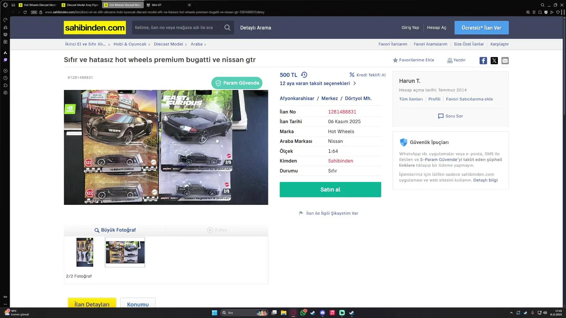
Task: Select the first photo thumbnail
Action: (85, 252)
